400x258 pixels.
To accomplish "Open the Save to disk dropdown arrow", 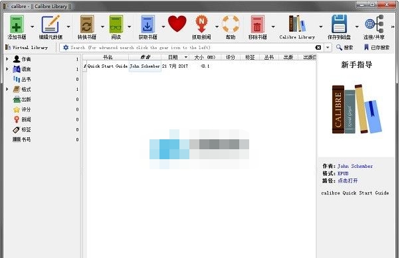I will pos(357,27).
